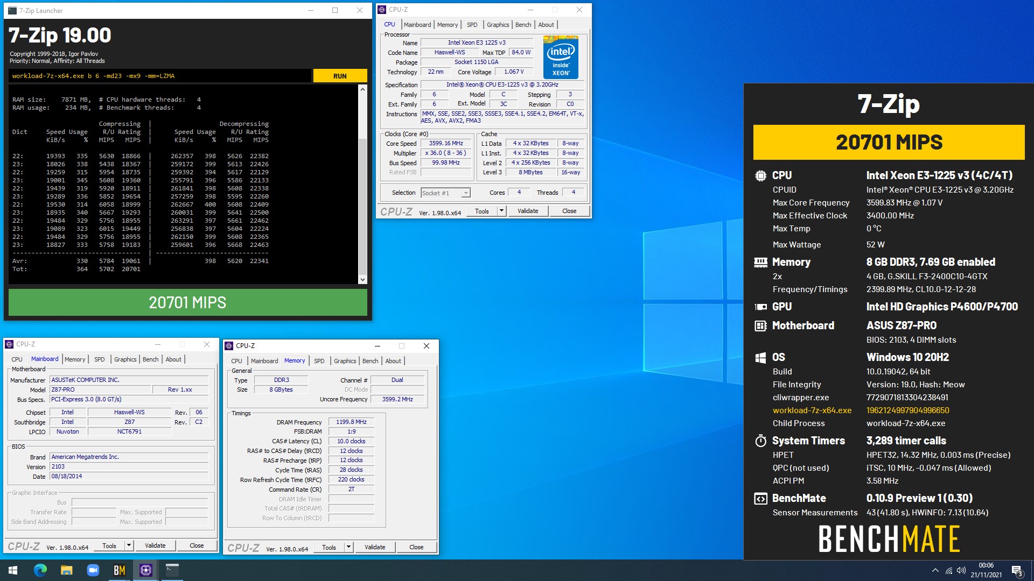Open the SPD tab in top CPU-Z window
Screen dimensions: 1034x581
point(472,25)
